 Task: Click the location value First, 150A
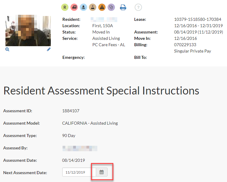click(102, 26)
